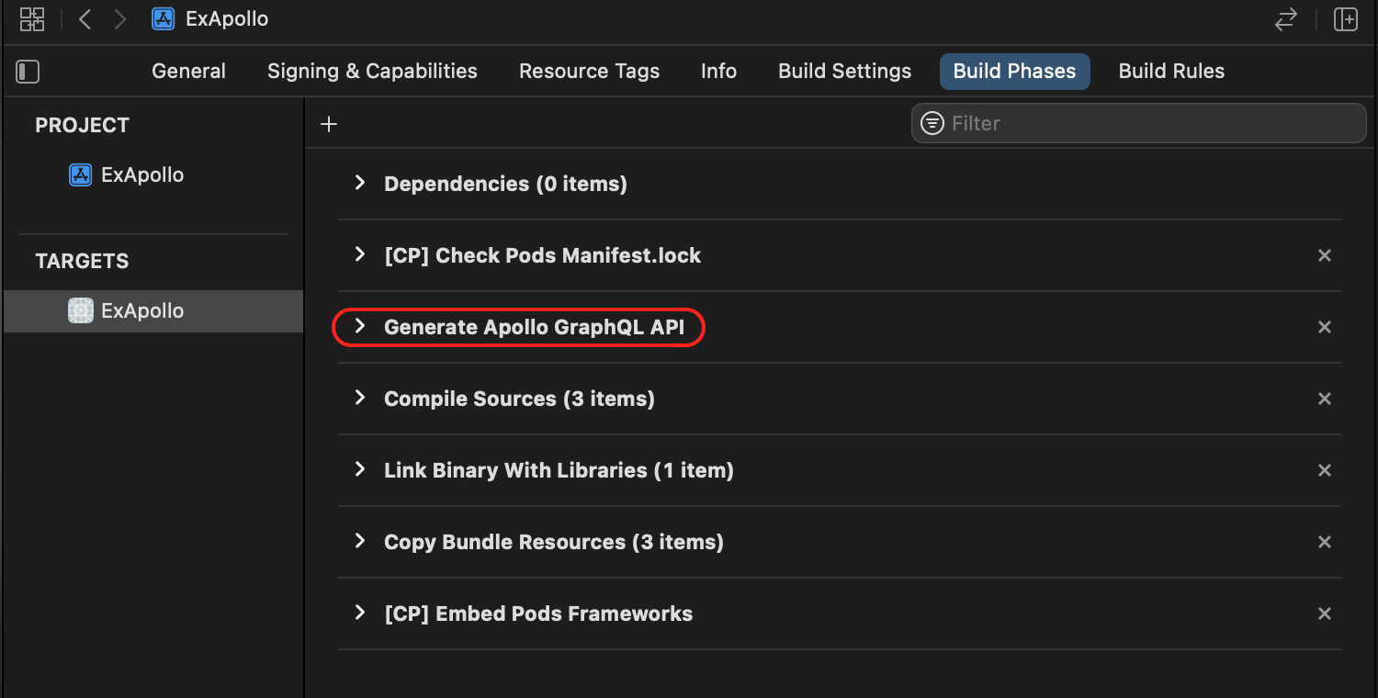Expand the Link Binary With Libraries phase

[360, 469]
